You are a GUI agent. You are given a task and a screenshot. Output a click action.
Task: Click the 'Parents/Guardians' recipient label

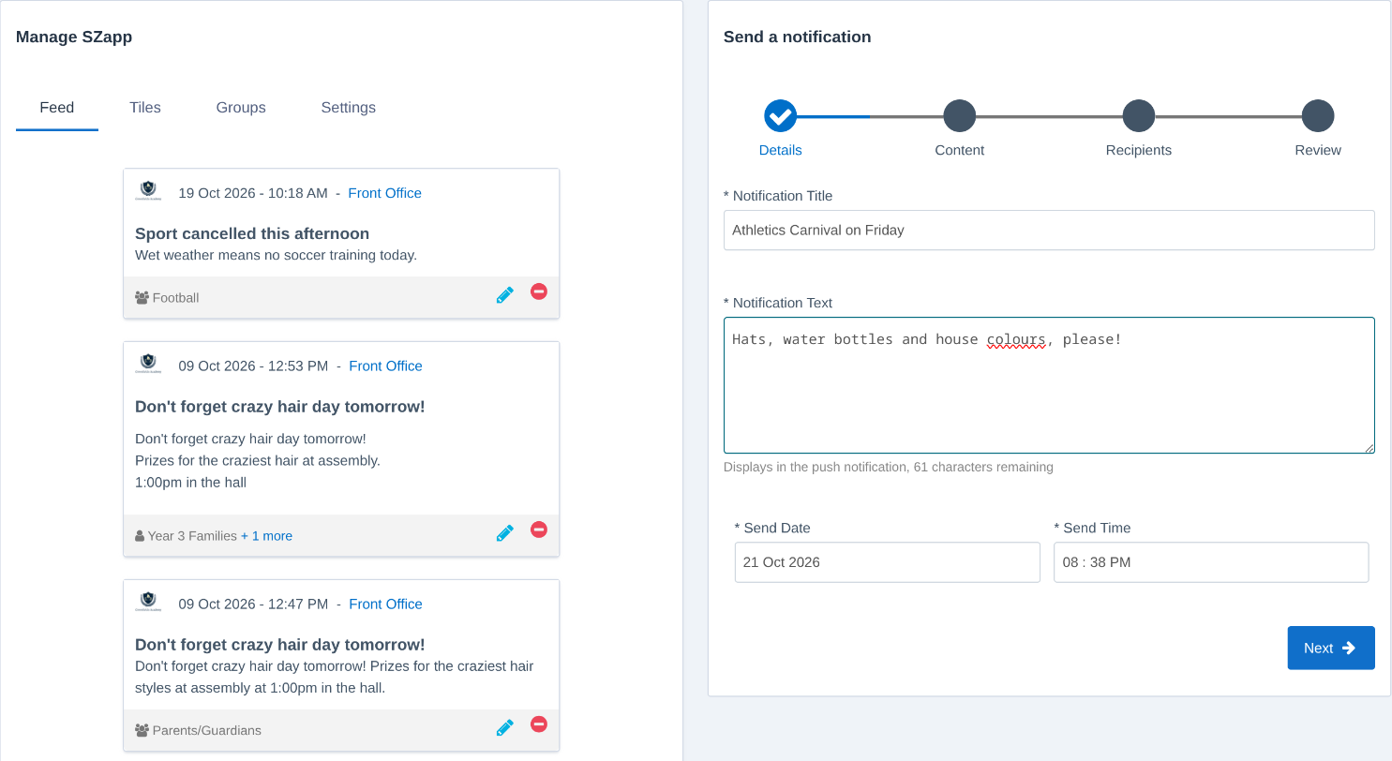pos(207,730)
